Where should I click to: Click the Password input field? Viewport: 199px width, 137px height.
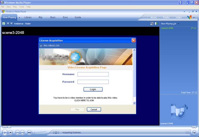pos(93,82)
